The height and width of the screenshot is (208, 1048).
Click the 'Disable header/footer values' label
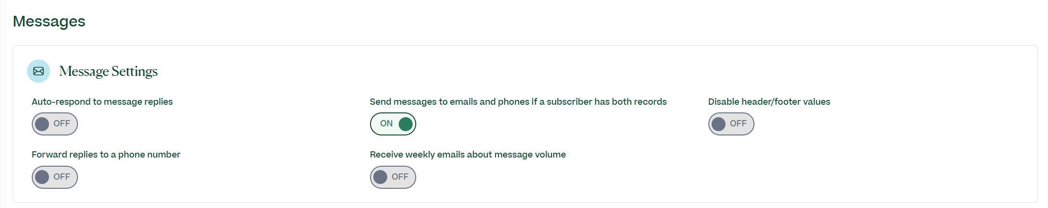coord(769,102)
